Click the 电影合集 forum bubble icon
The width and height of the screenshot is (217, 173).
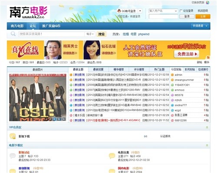(112, 156)
